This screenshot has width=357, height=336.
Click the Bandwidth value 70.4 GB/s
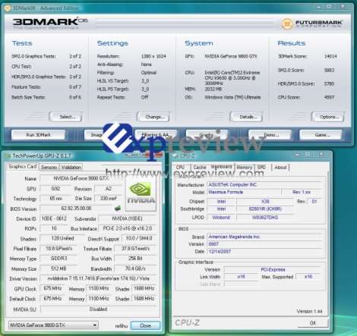(135, 268)
